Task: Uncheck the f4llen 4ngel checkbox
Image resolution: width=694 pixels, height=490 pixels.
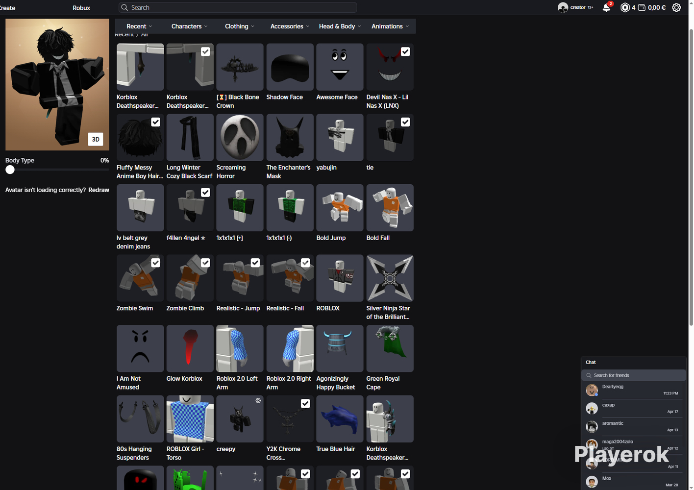Action: pos(205,193)
